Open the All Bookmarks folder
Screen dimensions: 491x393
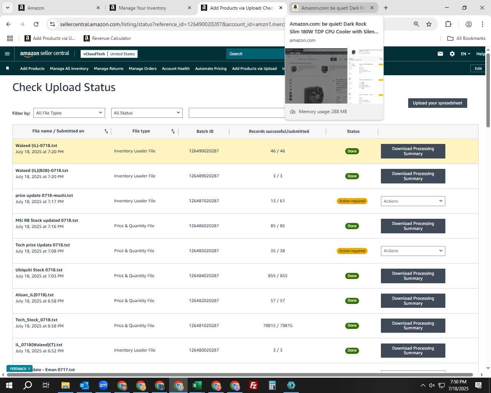pyautogui.click(x=466, y=38)
